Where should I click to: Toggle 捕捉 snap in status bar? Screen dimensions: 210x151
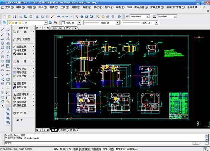[x=56, y=149]
